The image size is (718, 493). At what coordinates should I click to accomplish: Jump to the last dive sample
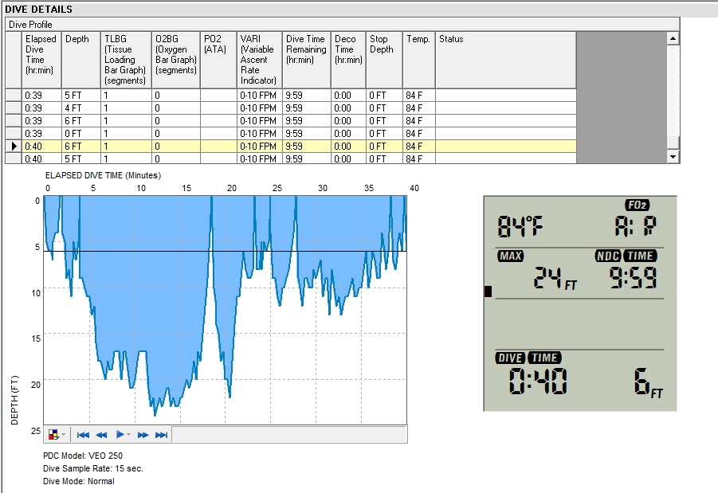[x=161, y=434]
